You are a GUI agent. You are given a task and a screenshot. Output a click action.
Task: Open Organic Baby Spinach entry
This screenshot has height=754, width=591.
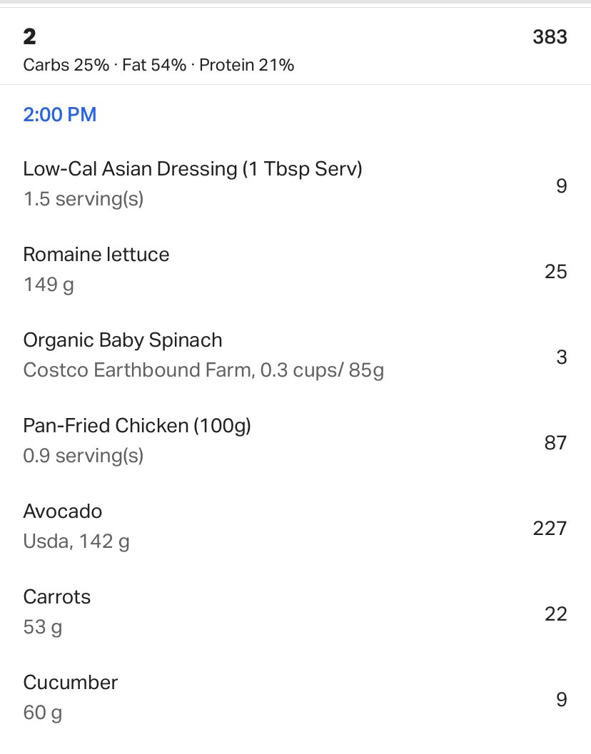[x=295, y=355]
